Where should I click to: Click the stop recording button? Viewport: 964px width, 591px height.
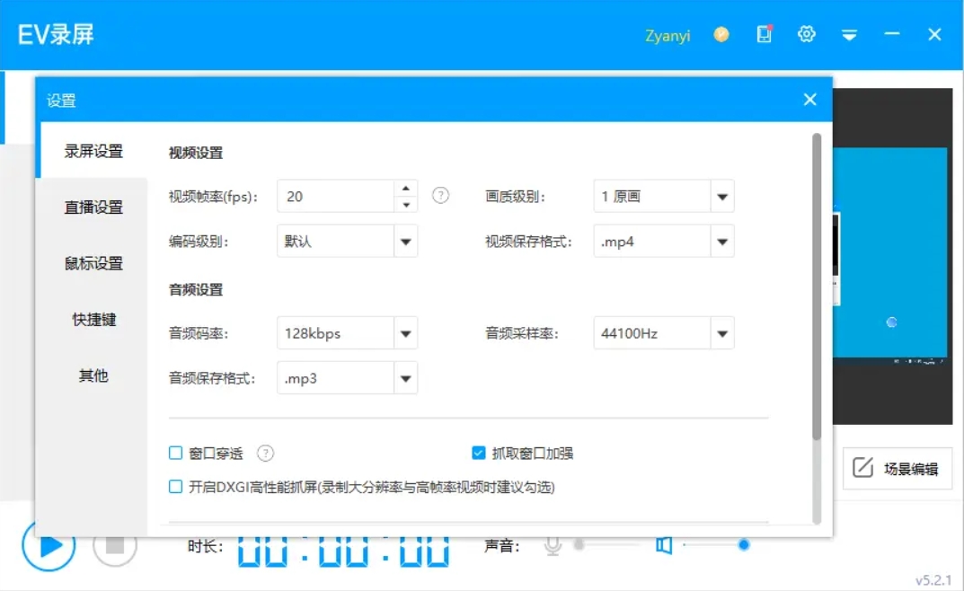click(x=115, y=545)
